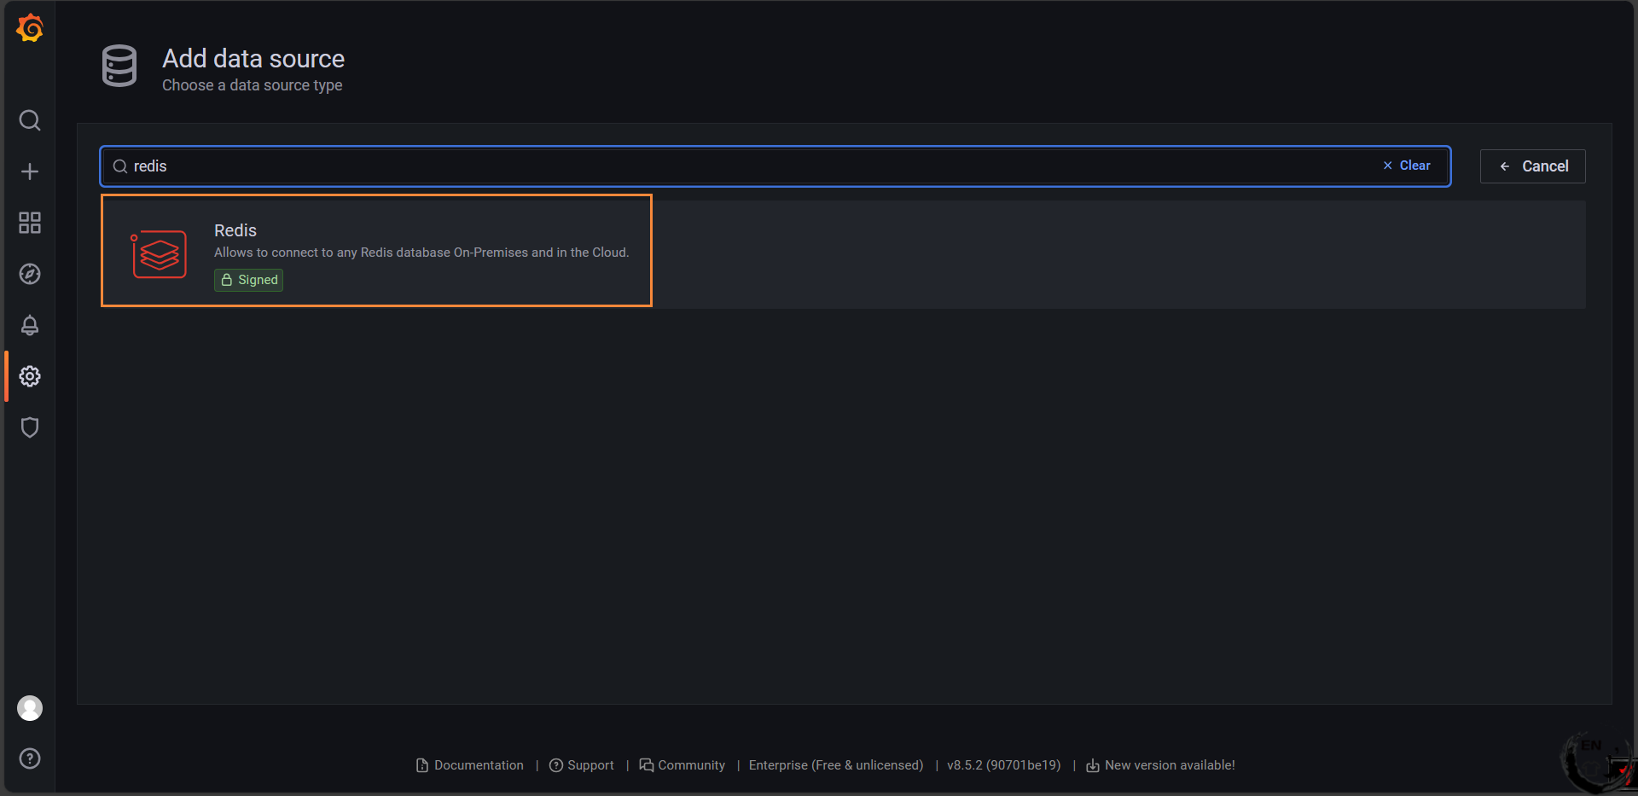The height and width of the screenshot is (796, 1638).
Task: Click the Signed plugin badge
Action: click(248, 280)
